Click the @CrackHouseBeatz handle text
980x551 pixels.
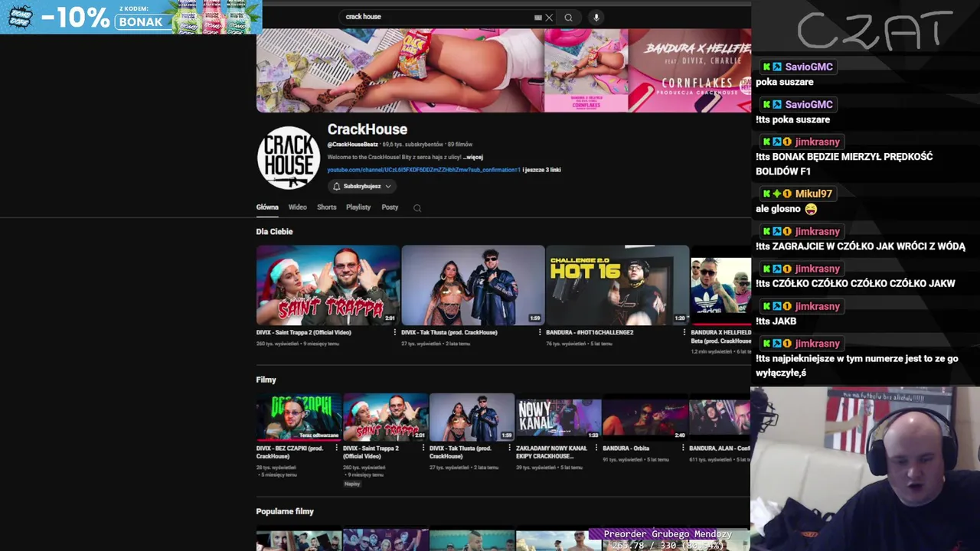[x=353, y=145]
